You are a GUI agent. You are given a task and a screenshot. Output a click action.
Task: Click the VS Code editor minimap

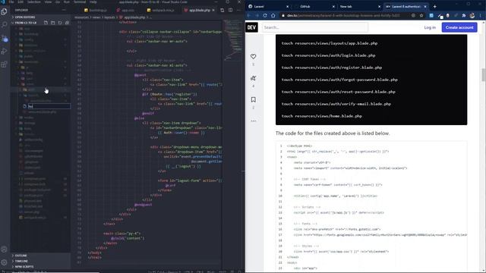(233, 40)
